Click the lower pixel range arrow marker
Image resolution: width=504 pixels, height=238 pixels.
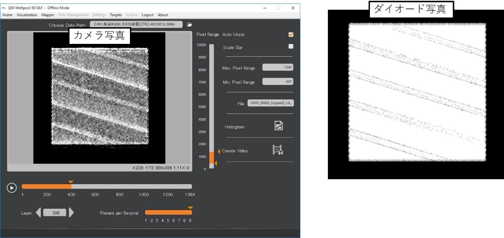pos(216,163)
